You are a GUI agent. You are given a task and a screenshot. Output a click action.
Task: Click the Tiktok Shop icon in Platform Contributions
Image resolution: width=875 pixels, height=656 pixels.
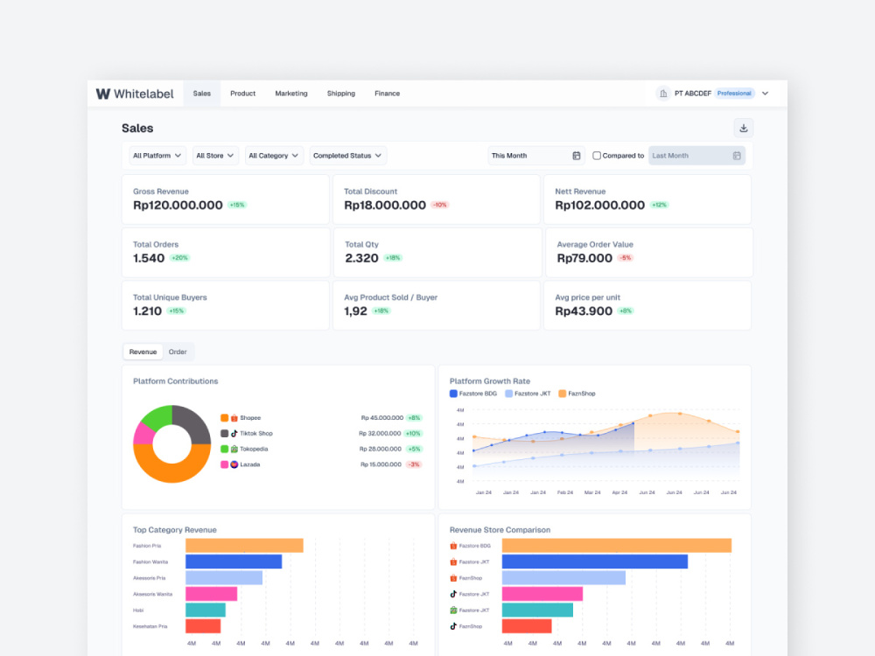coord(234,434)
